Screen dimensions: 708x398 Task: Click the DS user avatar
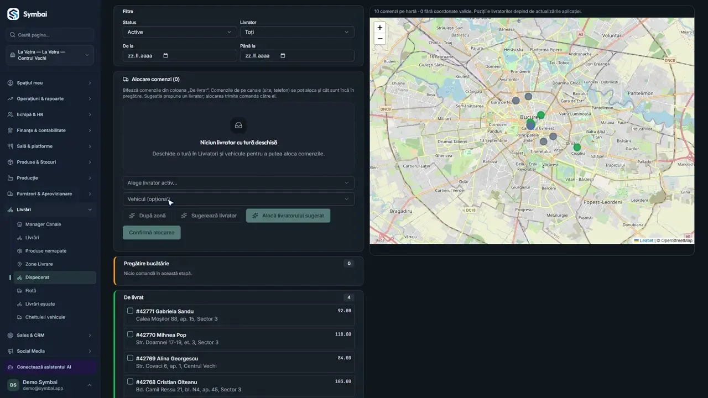pos(13,385)
